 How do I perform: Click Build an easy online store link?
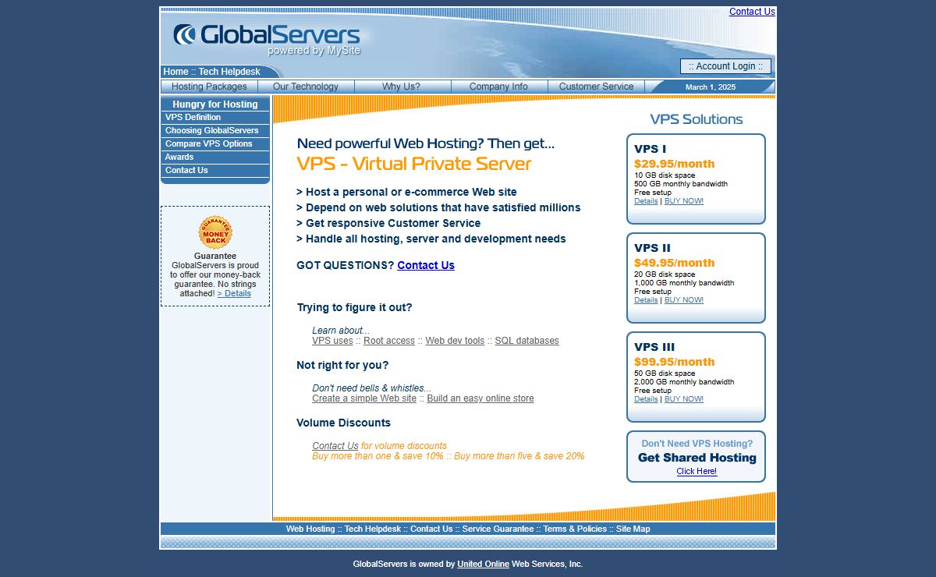pos(480,398)
